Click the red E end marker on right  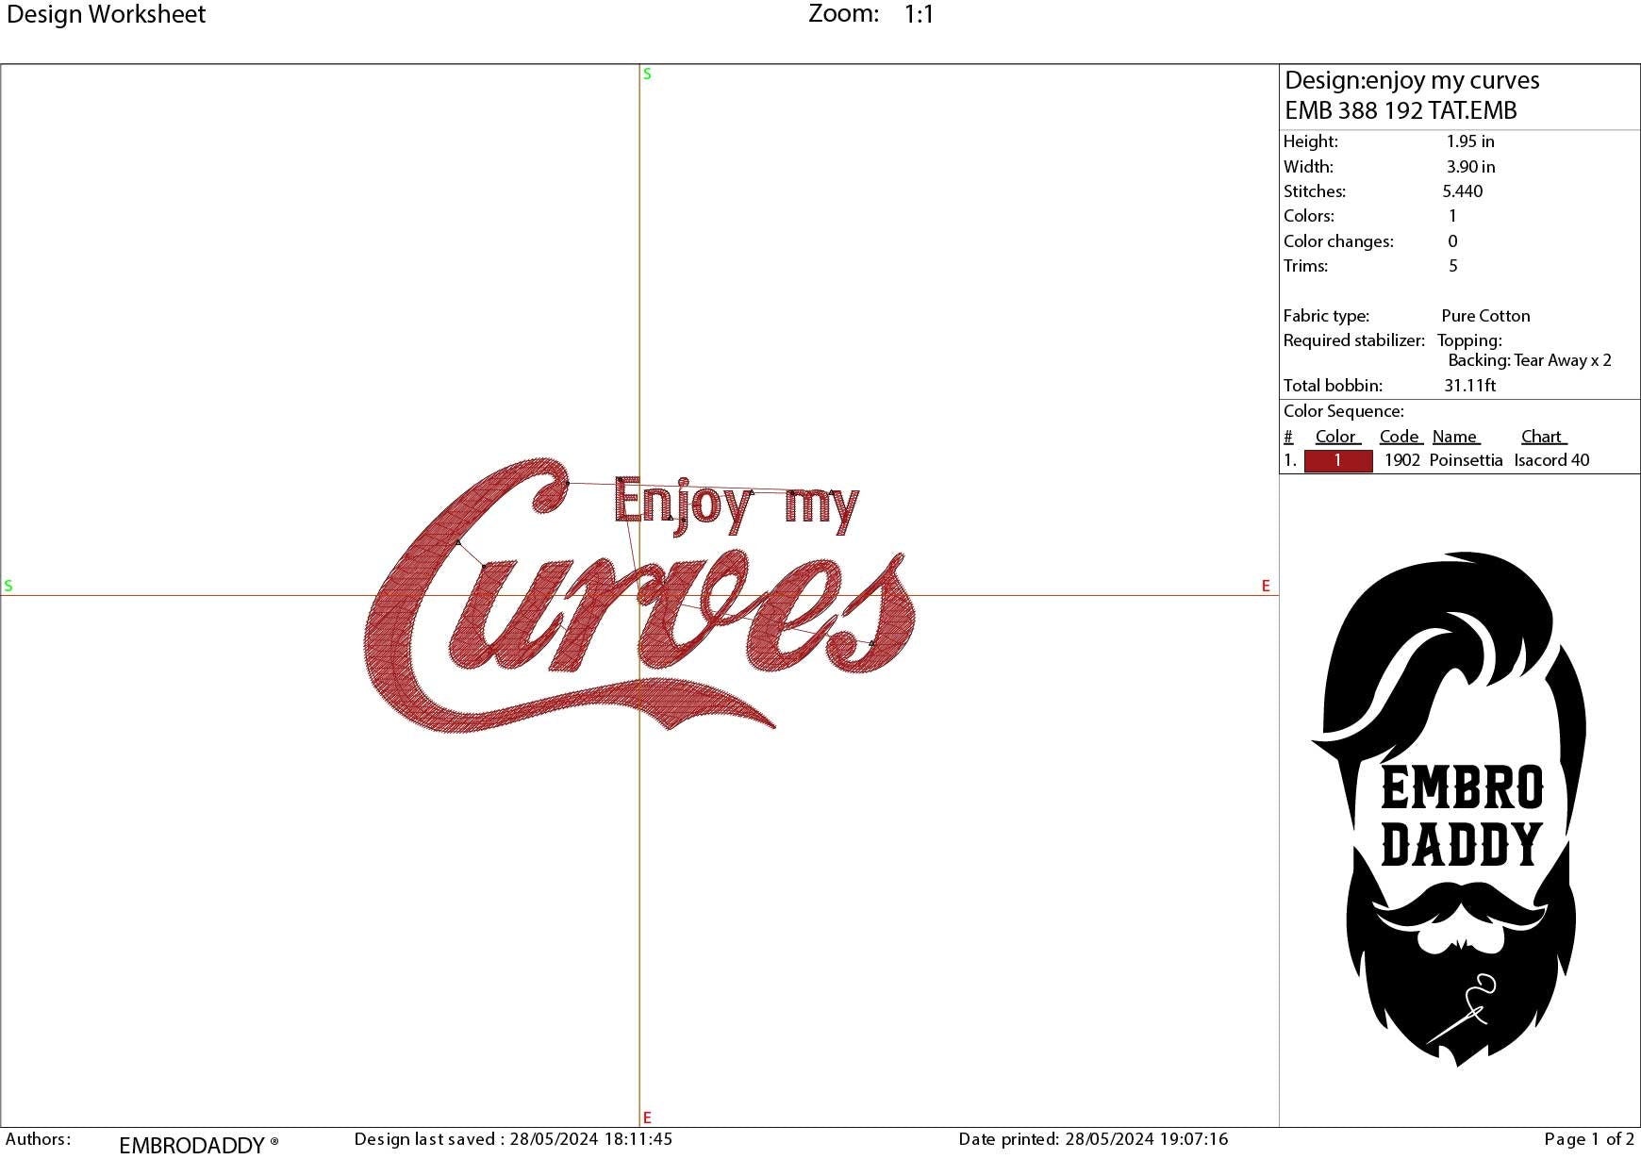1266,586
